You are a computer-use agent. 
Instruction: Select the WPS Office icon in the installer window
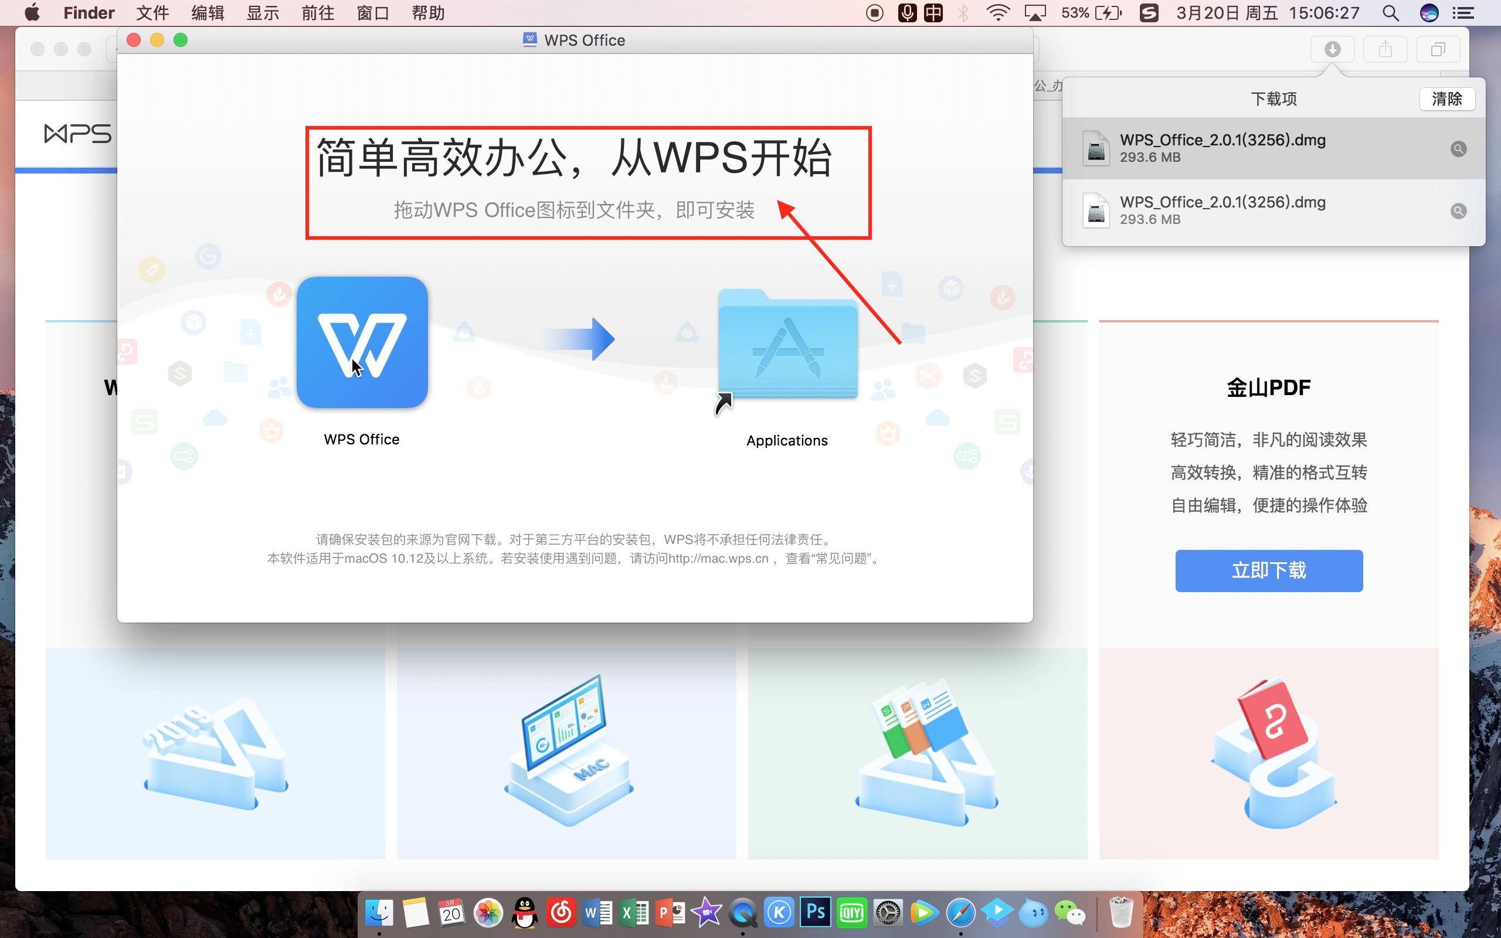362,342
